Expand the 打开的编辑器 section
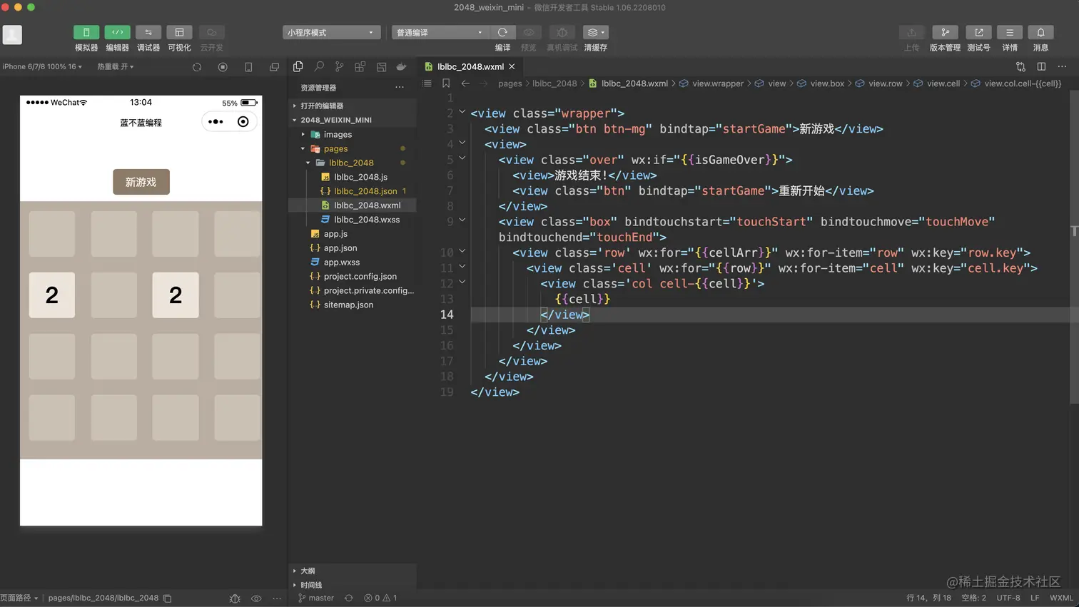Screen dimensions: 1079x607 353,106
